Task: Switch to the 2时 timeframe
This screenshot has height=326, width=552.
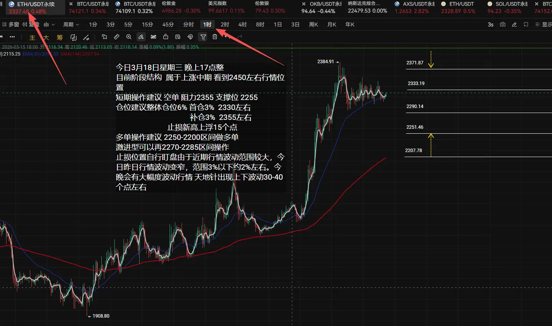Action: (225, 25)
